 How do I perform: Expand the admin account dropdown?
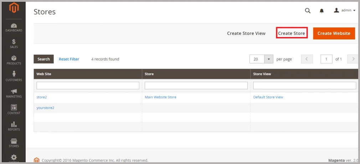tap(345, 11)
